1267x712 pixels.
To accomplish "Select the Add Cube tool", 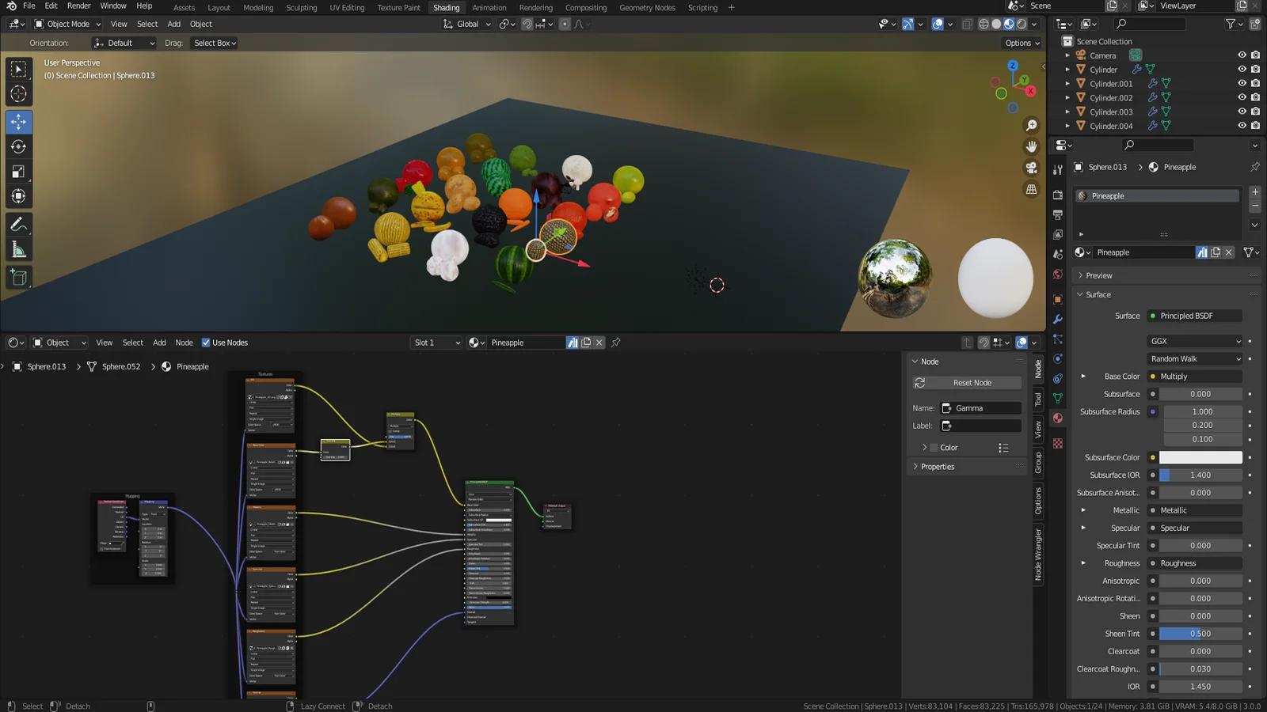I will point(18,277).
